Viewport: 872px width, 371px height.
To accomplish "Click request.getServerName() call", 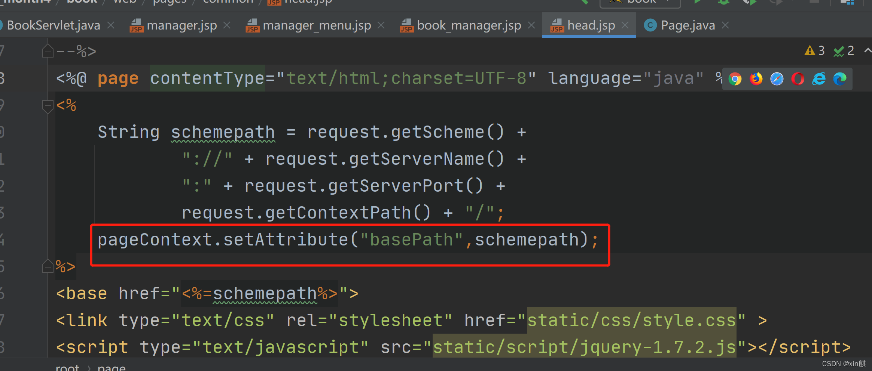I will pos(385,160).
